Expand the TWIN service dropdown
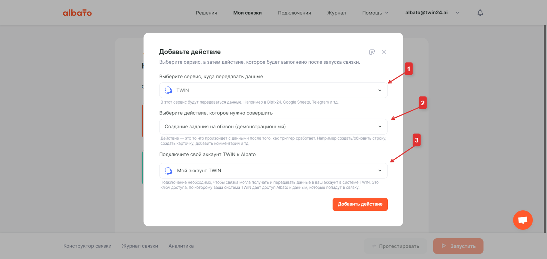 (273, 90)
